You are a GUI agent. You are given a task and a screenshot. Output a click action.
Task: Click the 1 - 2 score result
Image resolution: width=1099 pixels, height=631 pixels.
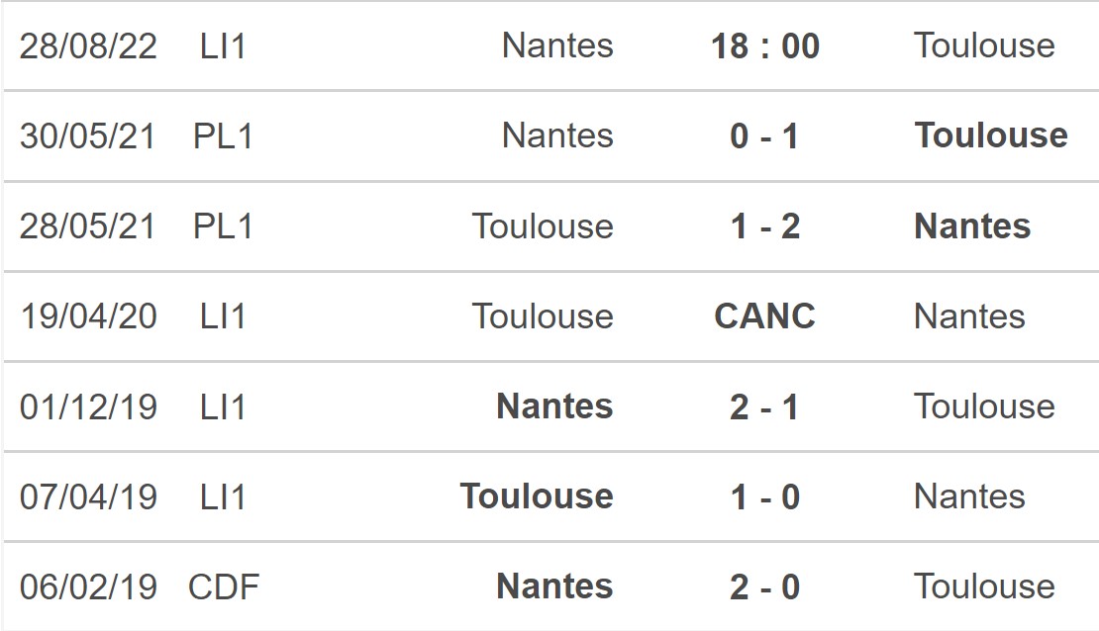point(764,226)
